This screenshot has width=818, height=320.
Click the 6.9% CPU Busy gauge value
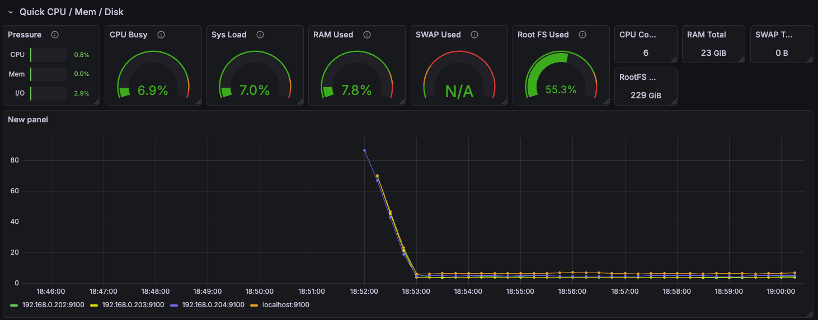coord(153,90)
